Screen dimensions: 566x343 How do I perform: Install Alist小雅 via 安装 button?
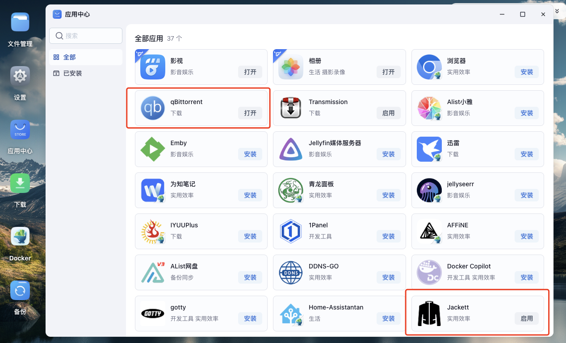[x=527, y=113]
